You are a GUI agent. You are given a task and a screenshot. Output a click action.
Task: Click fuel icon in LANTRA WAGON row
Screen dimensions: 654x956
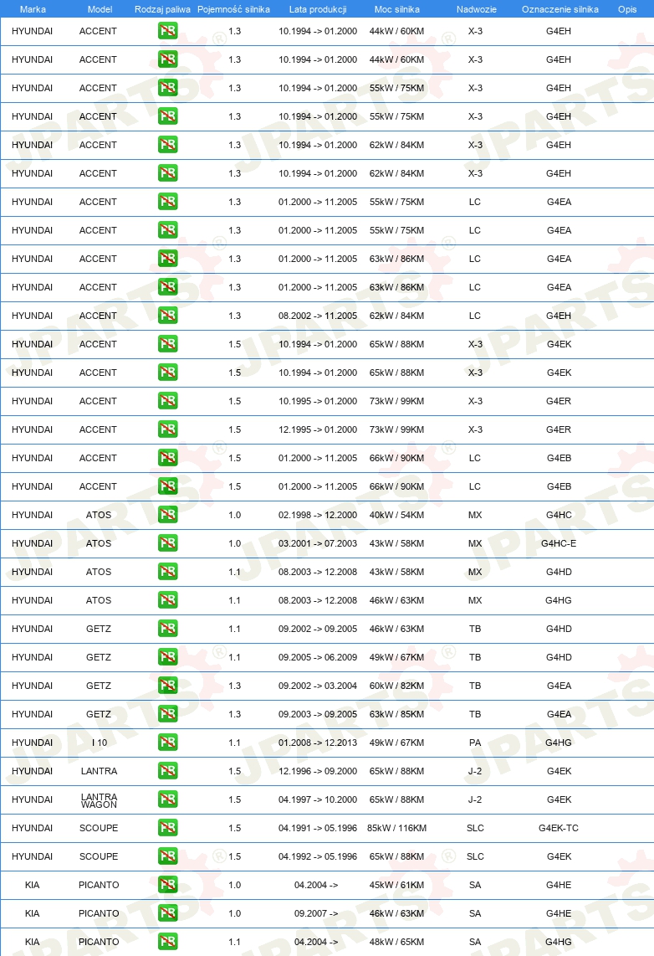168,799
